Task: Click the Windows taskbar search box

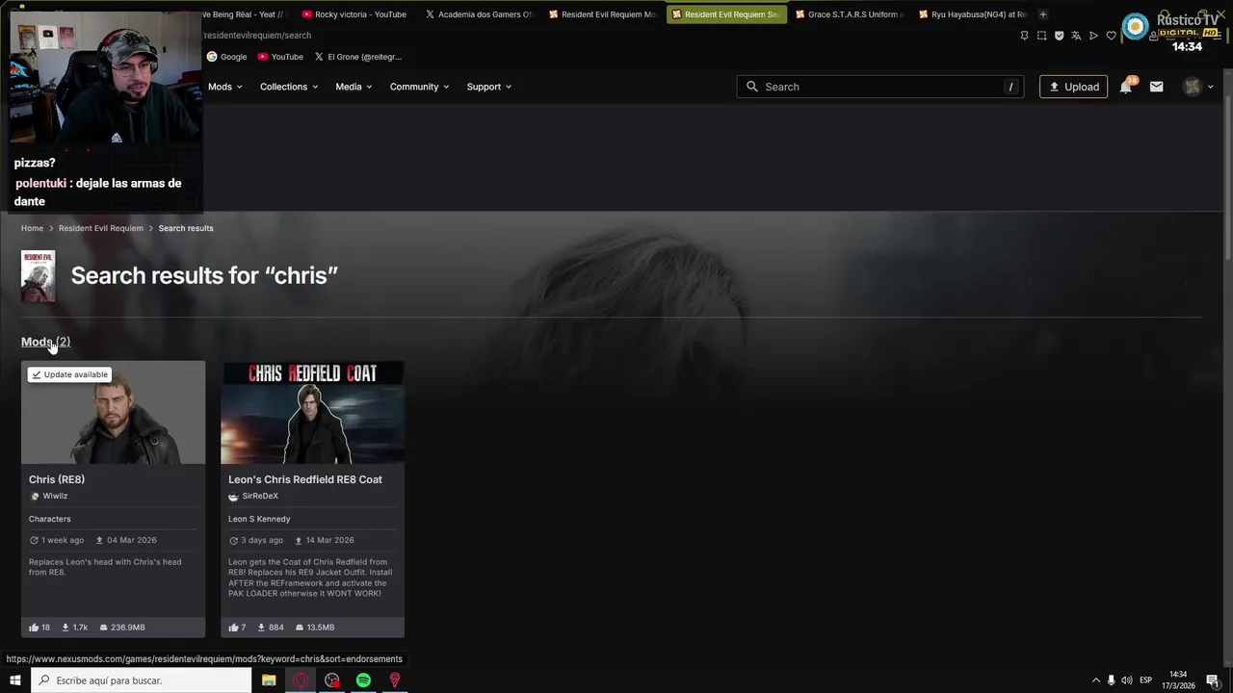Action: [x=141, y=680]
